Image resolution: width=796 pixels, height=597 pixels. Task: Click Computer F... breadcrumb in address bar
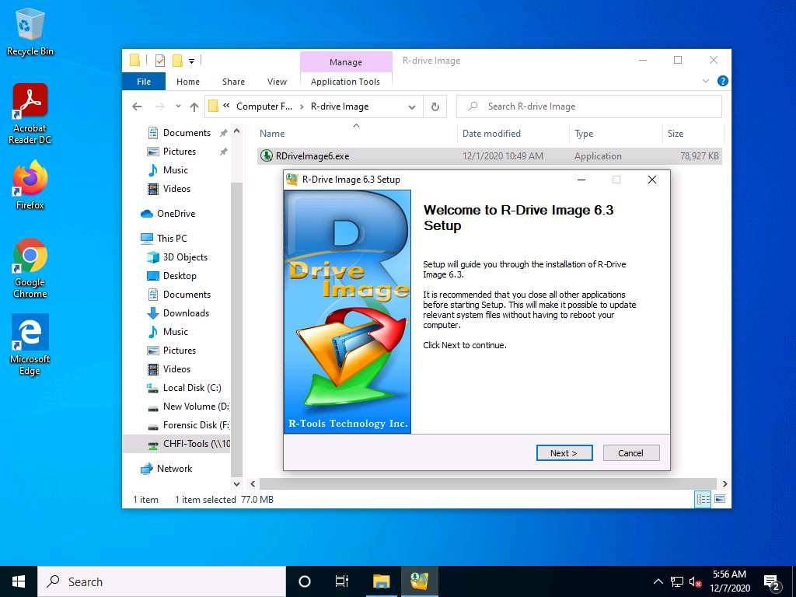point(264,106)
